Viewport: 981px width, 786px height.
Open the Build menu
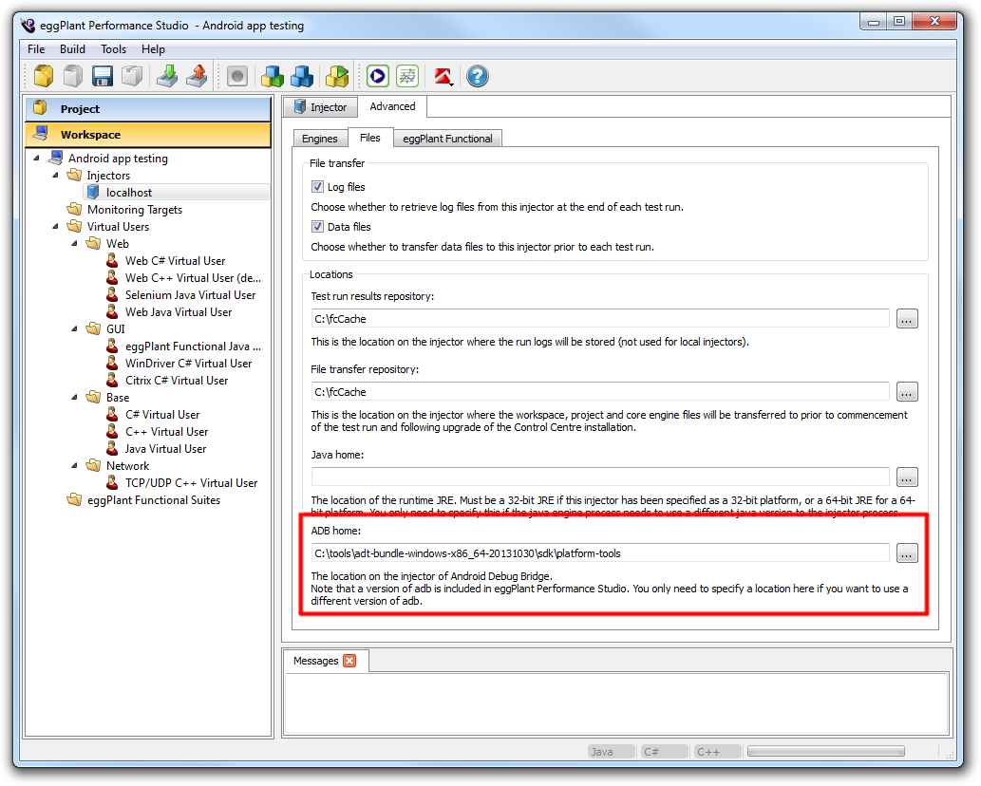point(72,49)
